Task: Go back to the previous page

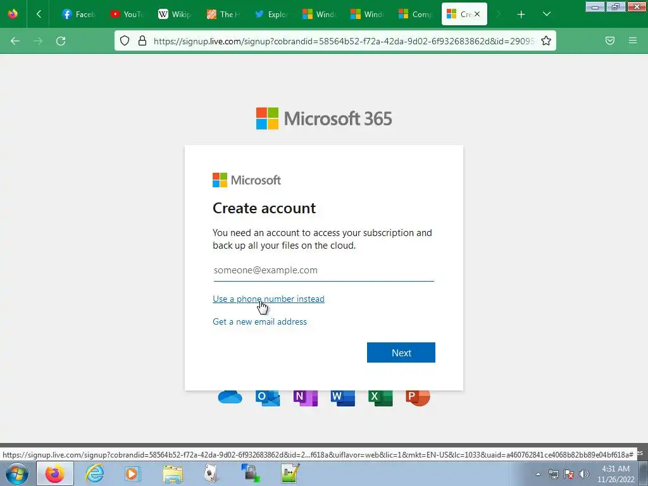Action: pos(15,41)
